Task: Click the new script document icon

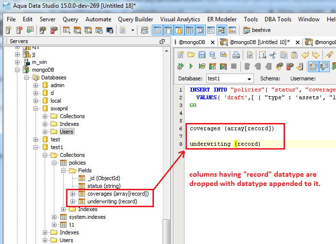Action: pyautogui.click(x=122, y=30)
